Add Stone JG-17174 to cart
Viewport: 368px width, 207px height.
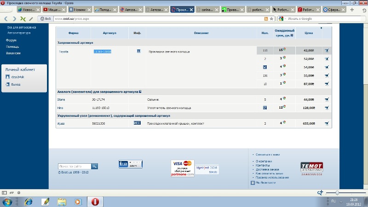coord(327,99)
